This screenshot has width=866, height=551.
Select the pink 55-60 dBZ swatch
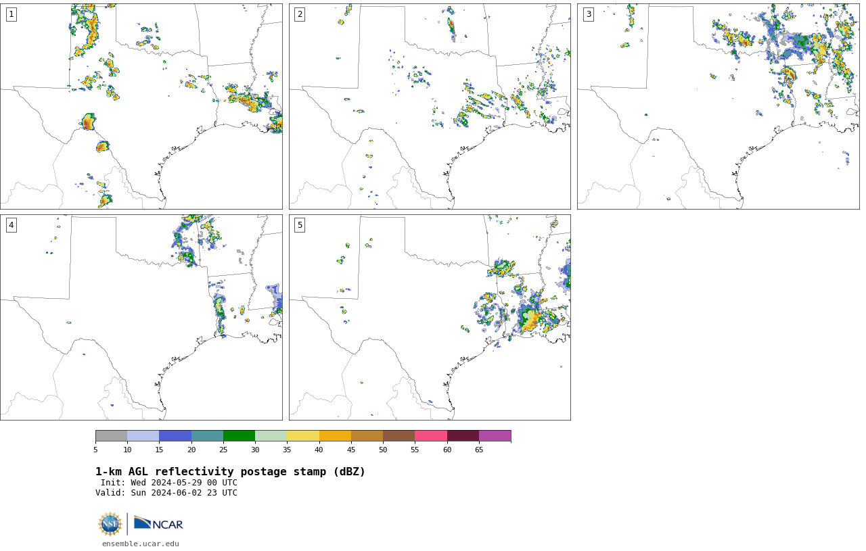pos(431,435)
